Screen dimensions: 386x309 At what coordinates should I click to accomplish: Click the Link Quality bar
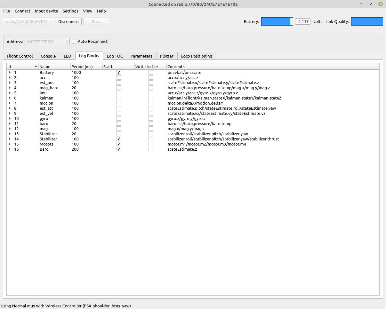click(x=367, y=21)
